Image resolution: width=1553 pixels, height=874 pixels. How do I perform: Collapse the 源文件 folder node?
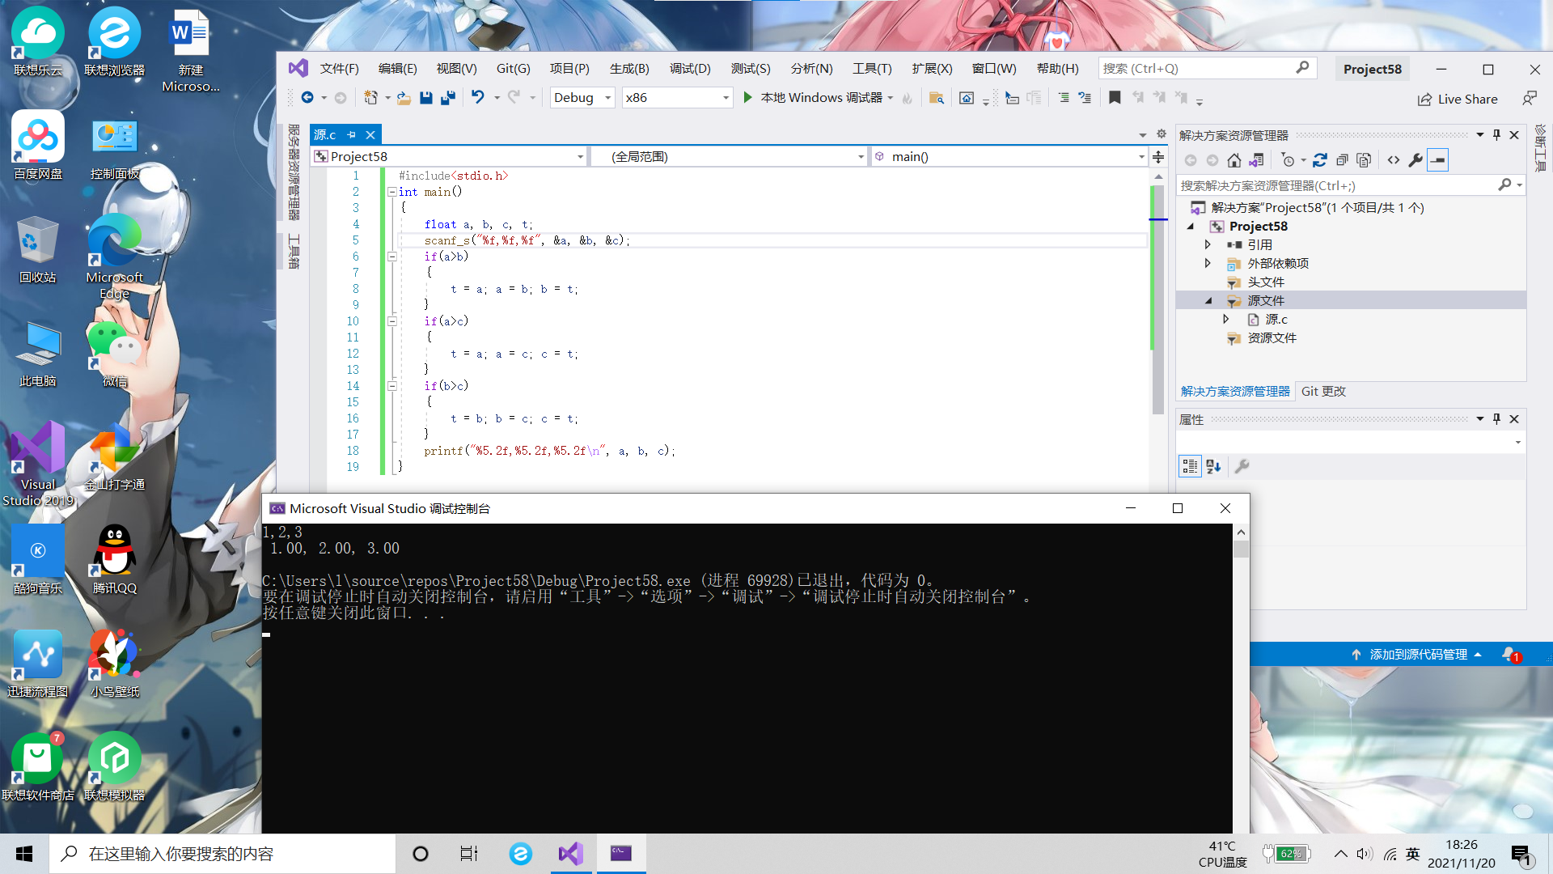coord(1208,301)
